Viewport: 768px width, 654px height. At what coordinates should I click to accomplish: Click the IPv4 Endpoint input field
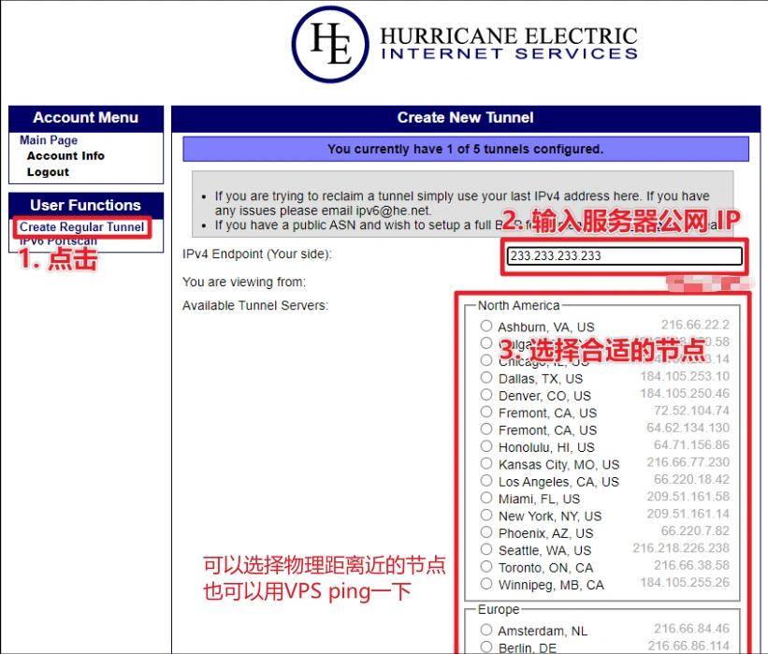(x=625, y=255)
